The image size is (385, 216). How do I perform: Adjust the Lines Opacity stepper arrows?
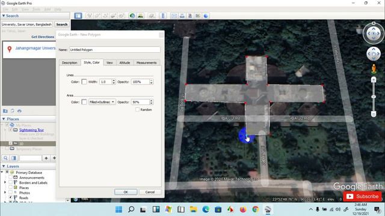(151, 82)
